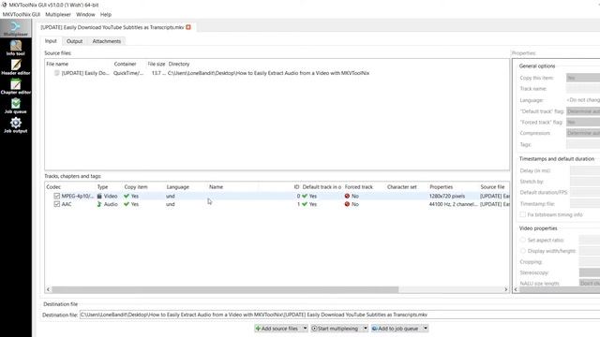
Task: Open the Chapter editor
Action: tap(16, 86)
